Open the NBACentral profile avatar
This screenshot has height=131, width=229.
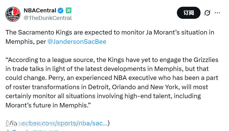coord(13,14)
